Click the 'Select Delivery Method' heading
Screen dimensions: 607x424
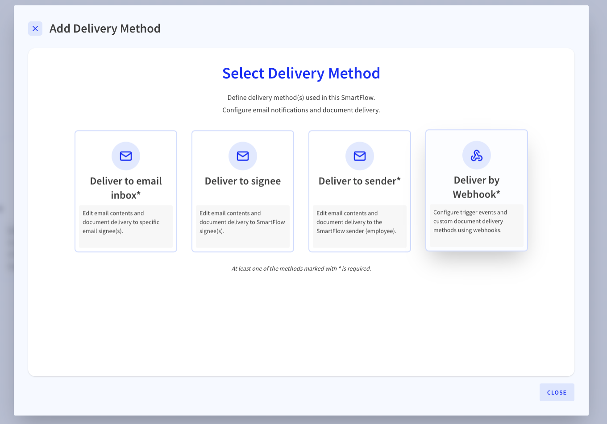(x=301, y=73)
